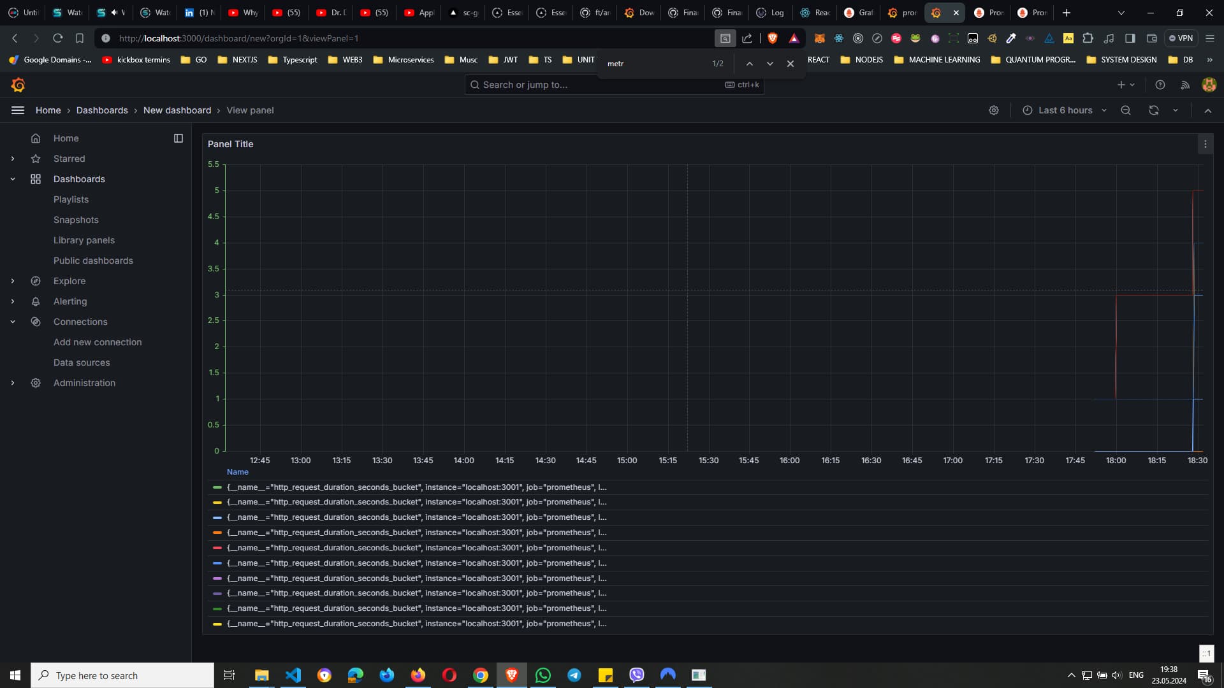The image size is (1224, 688).
Task: Select Add new connection
Action: tap(98, 342)
